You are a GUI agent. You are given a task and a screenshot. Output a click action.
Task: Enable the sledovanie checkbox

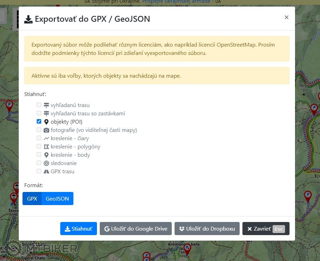[39, 163]
